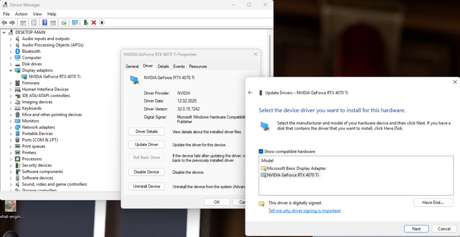Click the Driver Details button

[x=147, y=132]
